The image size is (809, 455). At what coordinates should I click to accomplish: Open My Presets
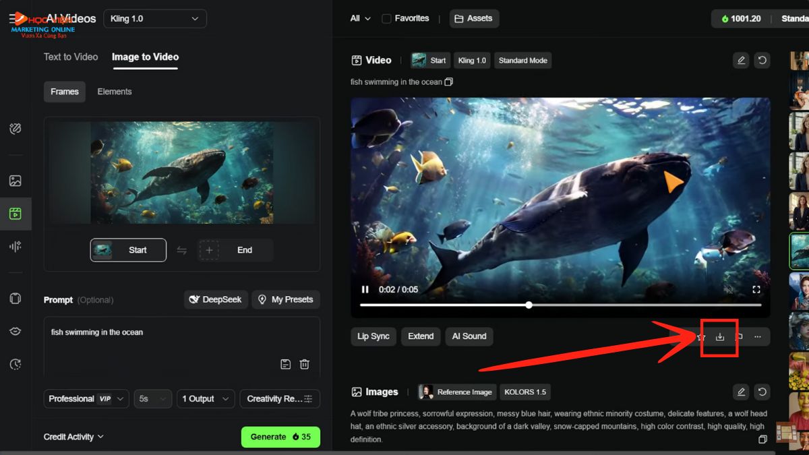pyautogui.click(x=286, y=299)
